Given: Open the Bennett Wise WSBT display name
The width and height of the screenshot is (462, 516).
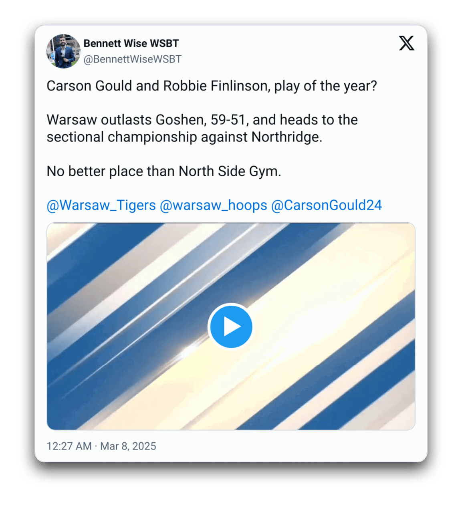Looking at the screenshot, I should (131, 43).
